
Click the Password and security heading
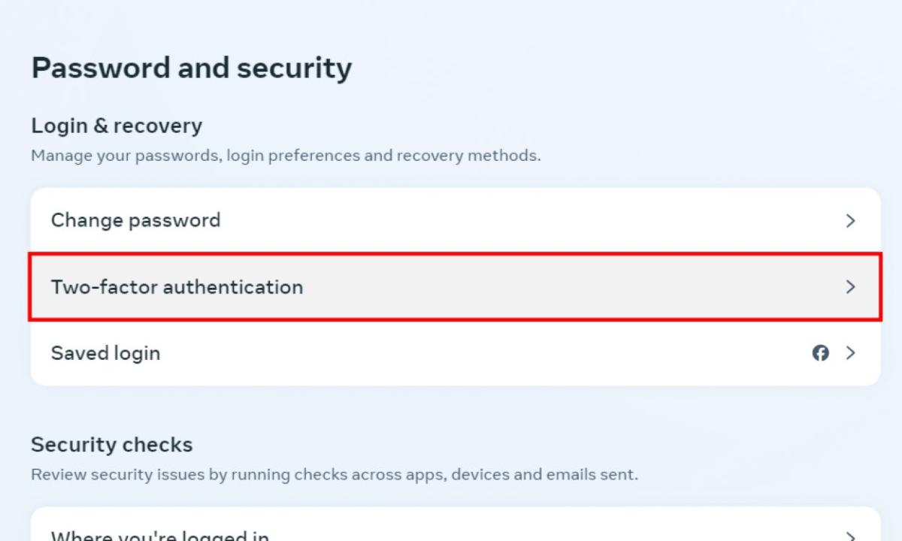[191, 68]
